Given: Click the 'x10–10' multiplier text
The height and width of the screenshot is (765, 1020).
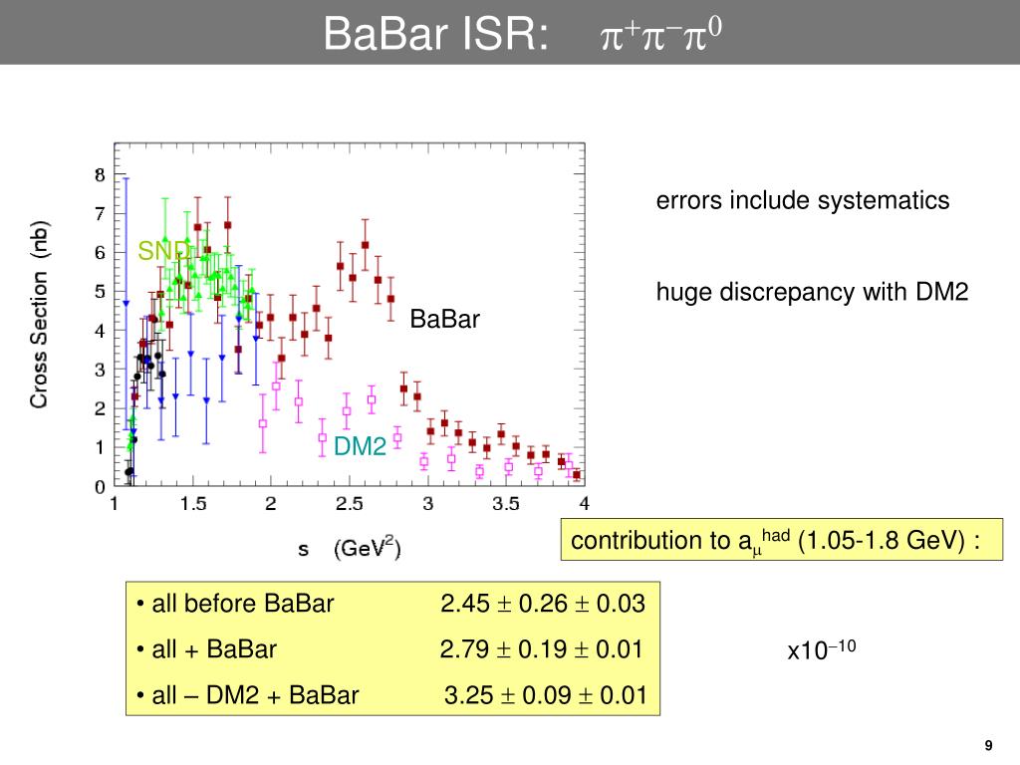Looking at the screenshot, I should pos(822,649).
